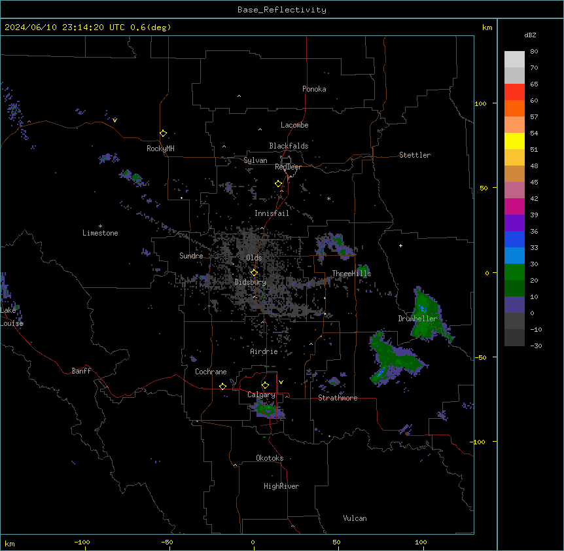Screen dimensions: 564x551
Task: Click the 45 value on the dBZ legend
Action: (x=534, y=183)
